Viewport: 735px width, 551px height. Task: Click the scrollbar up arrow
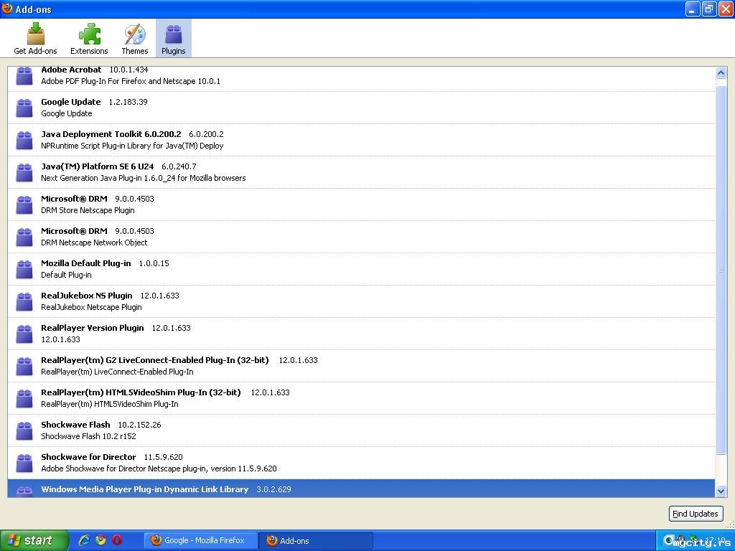pos(721,72)
